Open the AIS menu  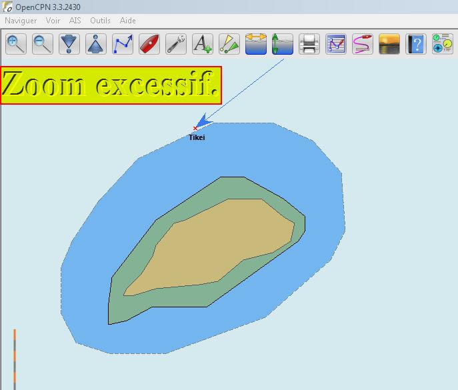[75, 21]
